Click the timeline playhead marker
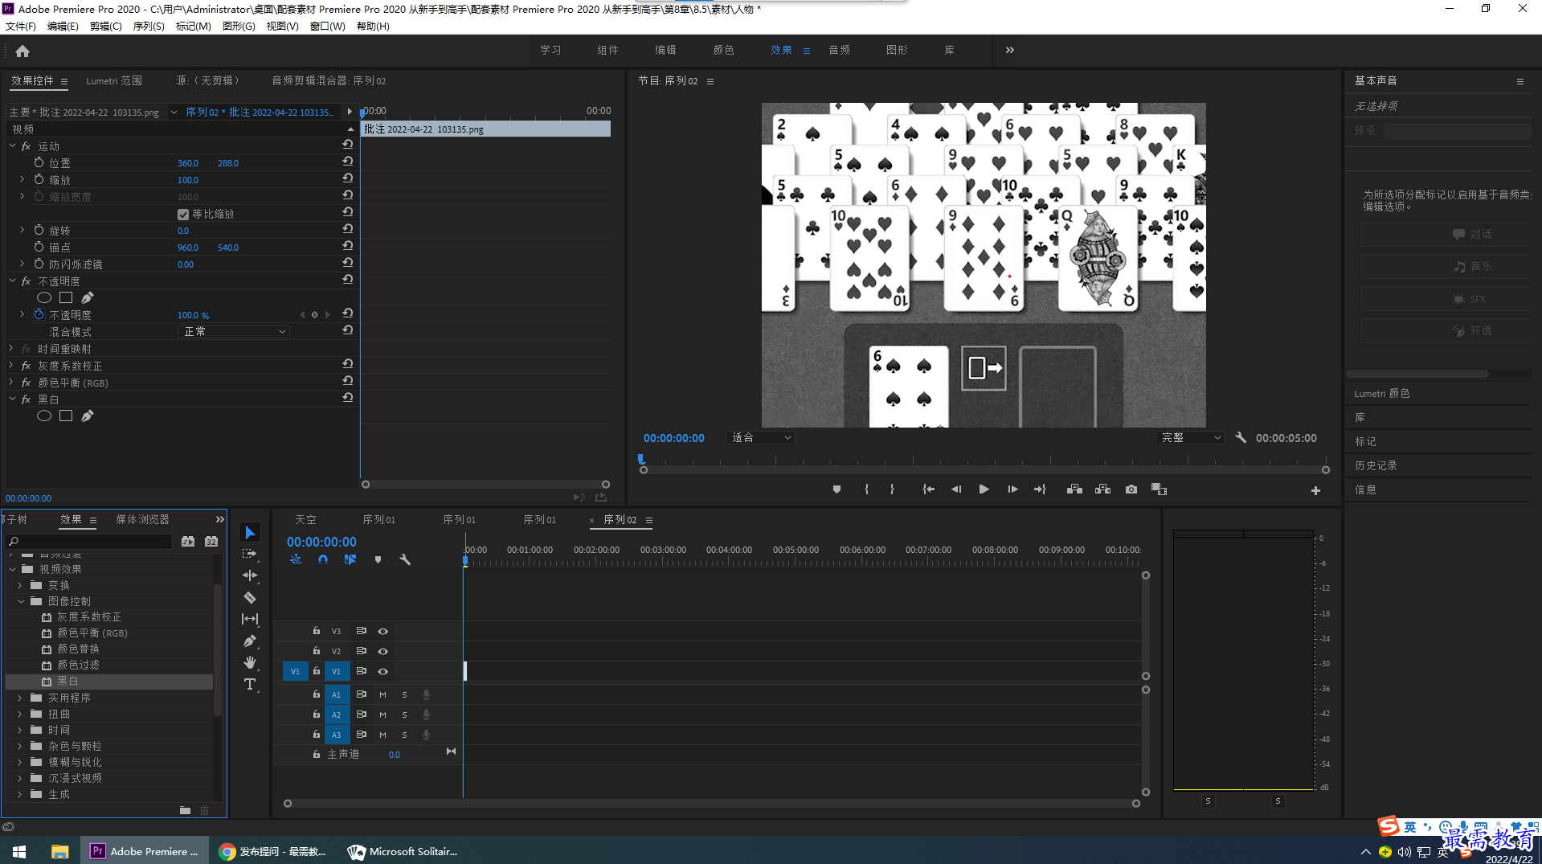This screenshot has height=864, width=1542. tap(465, 560)
